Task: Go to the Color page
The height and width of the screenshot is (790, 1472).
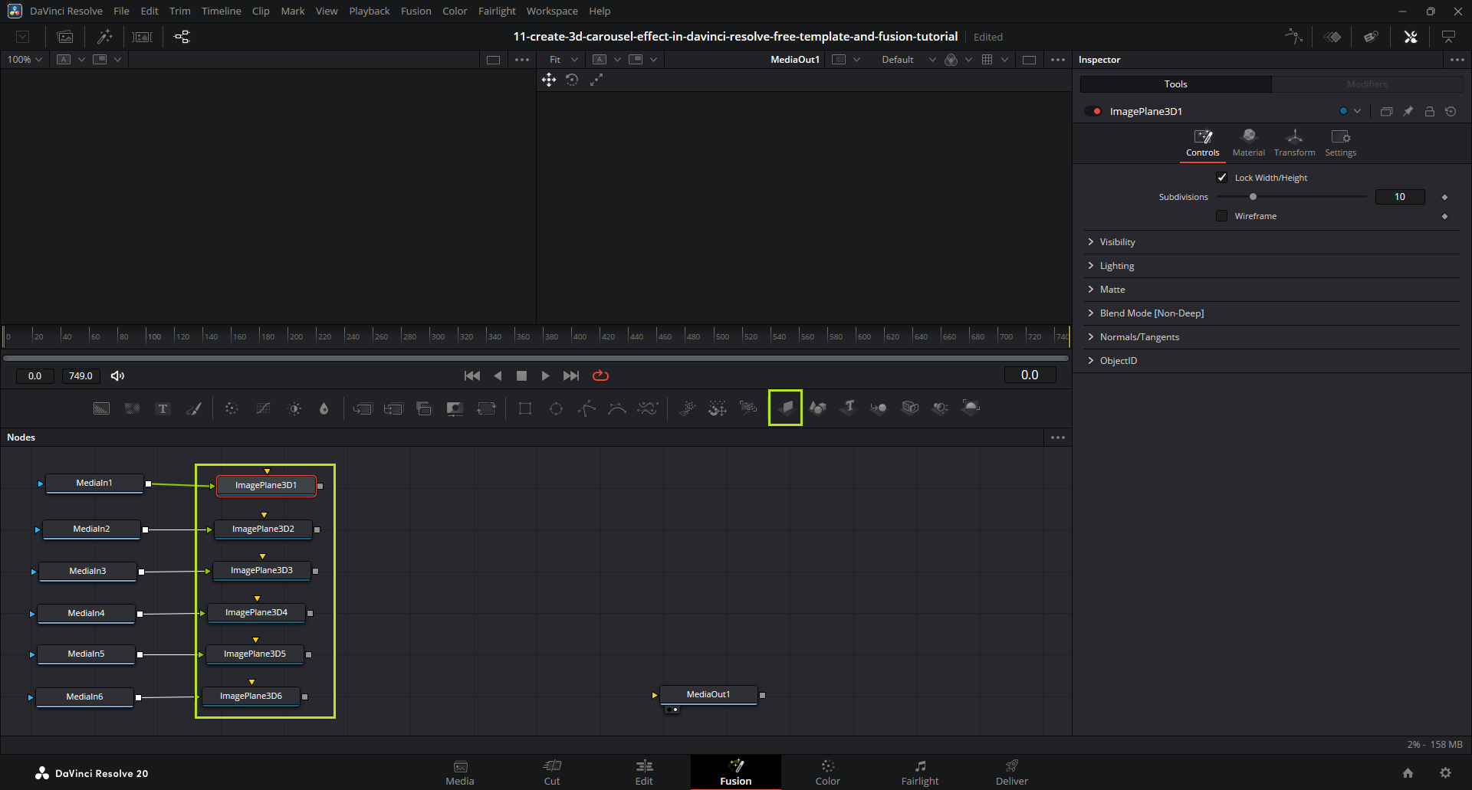Action: pos(827,772)
